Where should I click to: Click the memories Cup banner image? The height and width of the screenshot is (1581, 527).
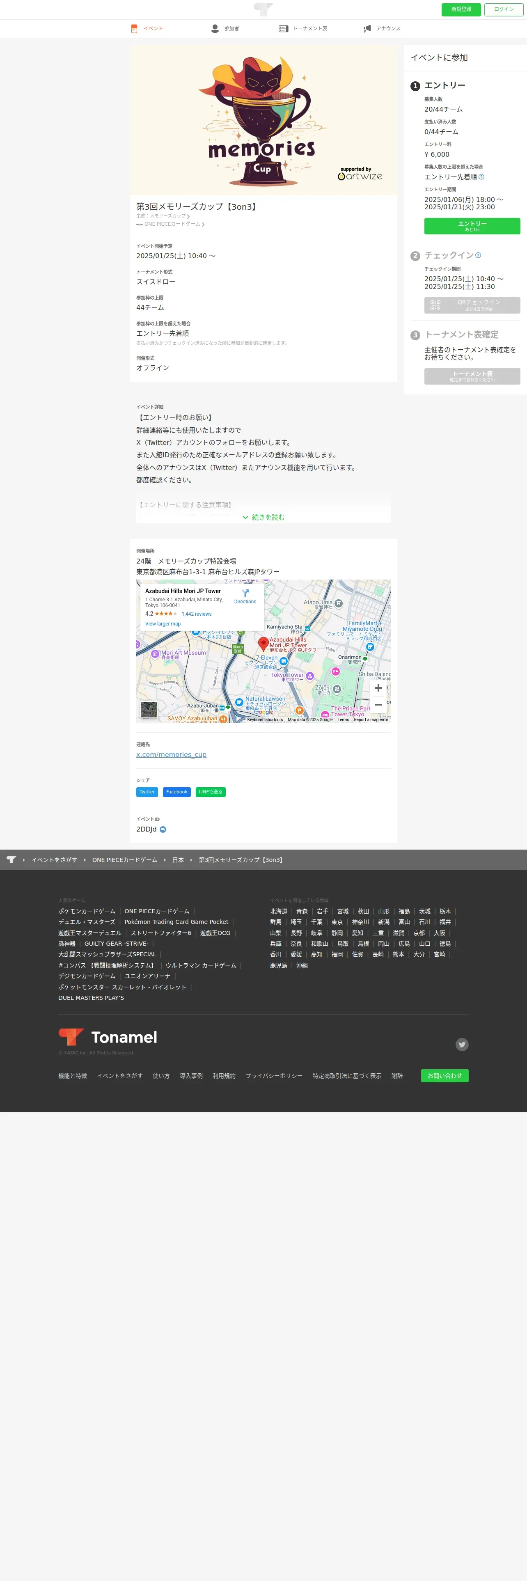point(263,120)
